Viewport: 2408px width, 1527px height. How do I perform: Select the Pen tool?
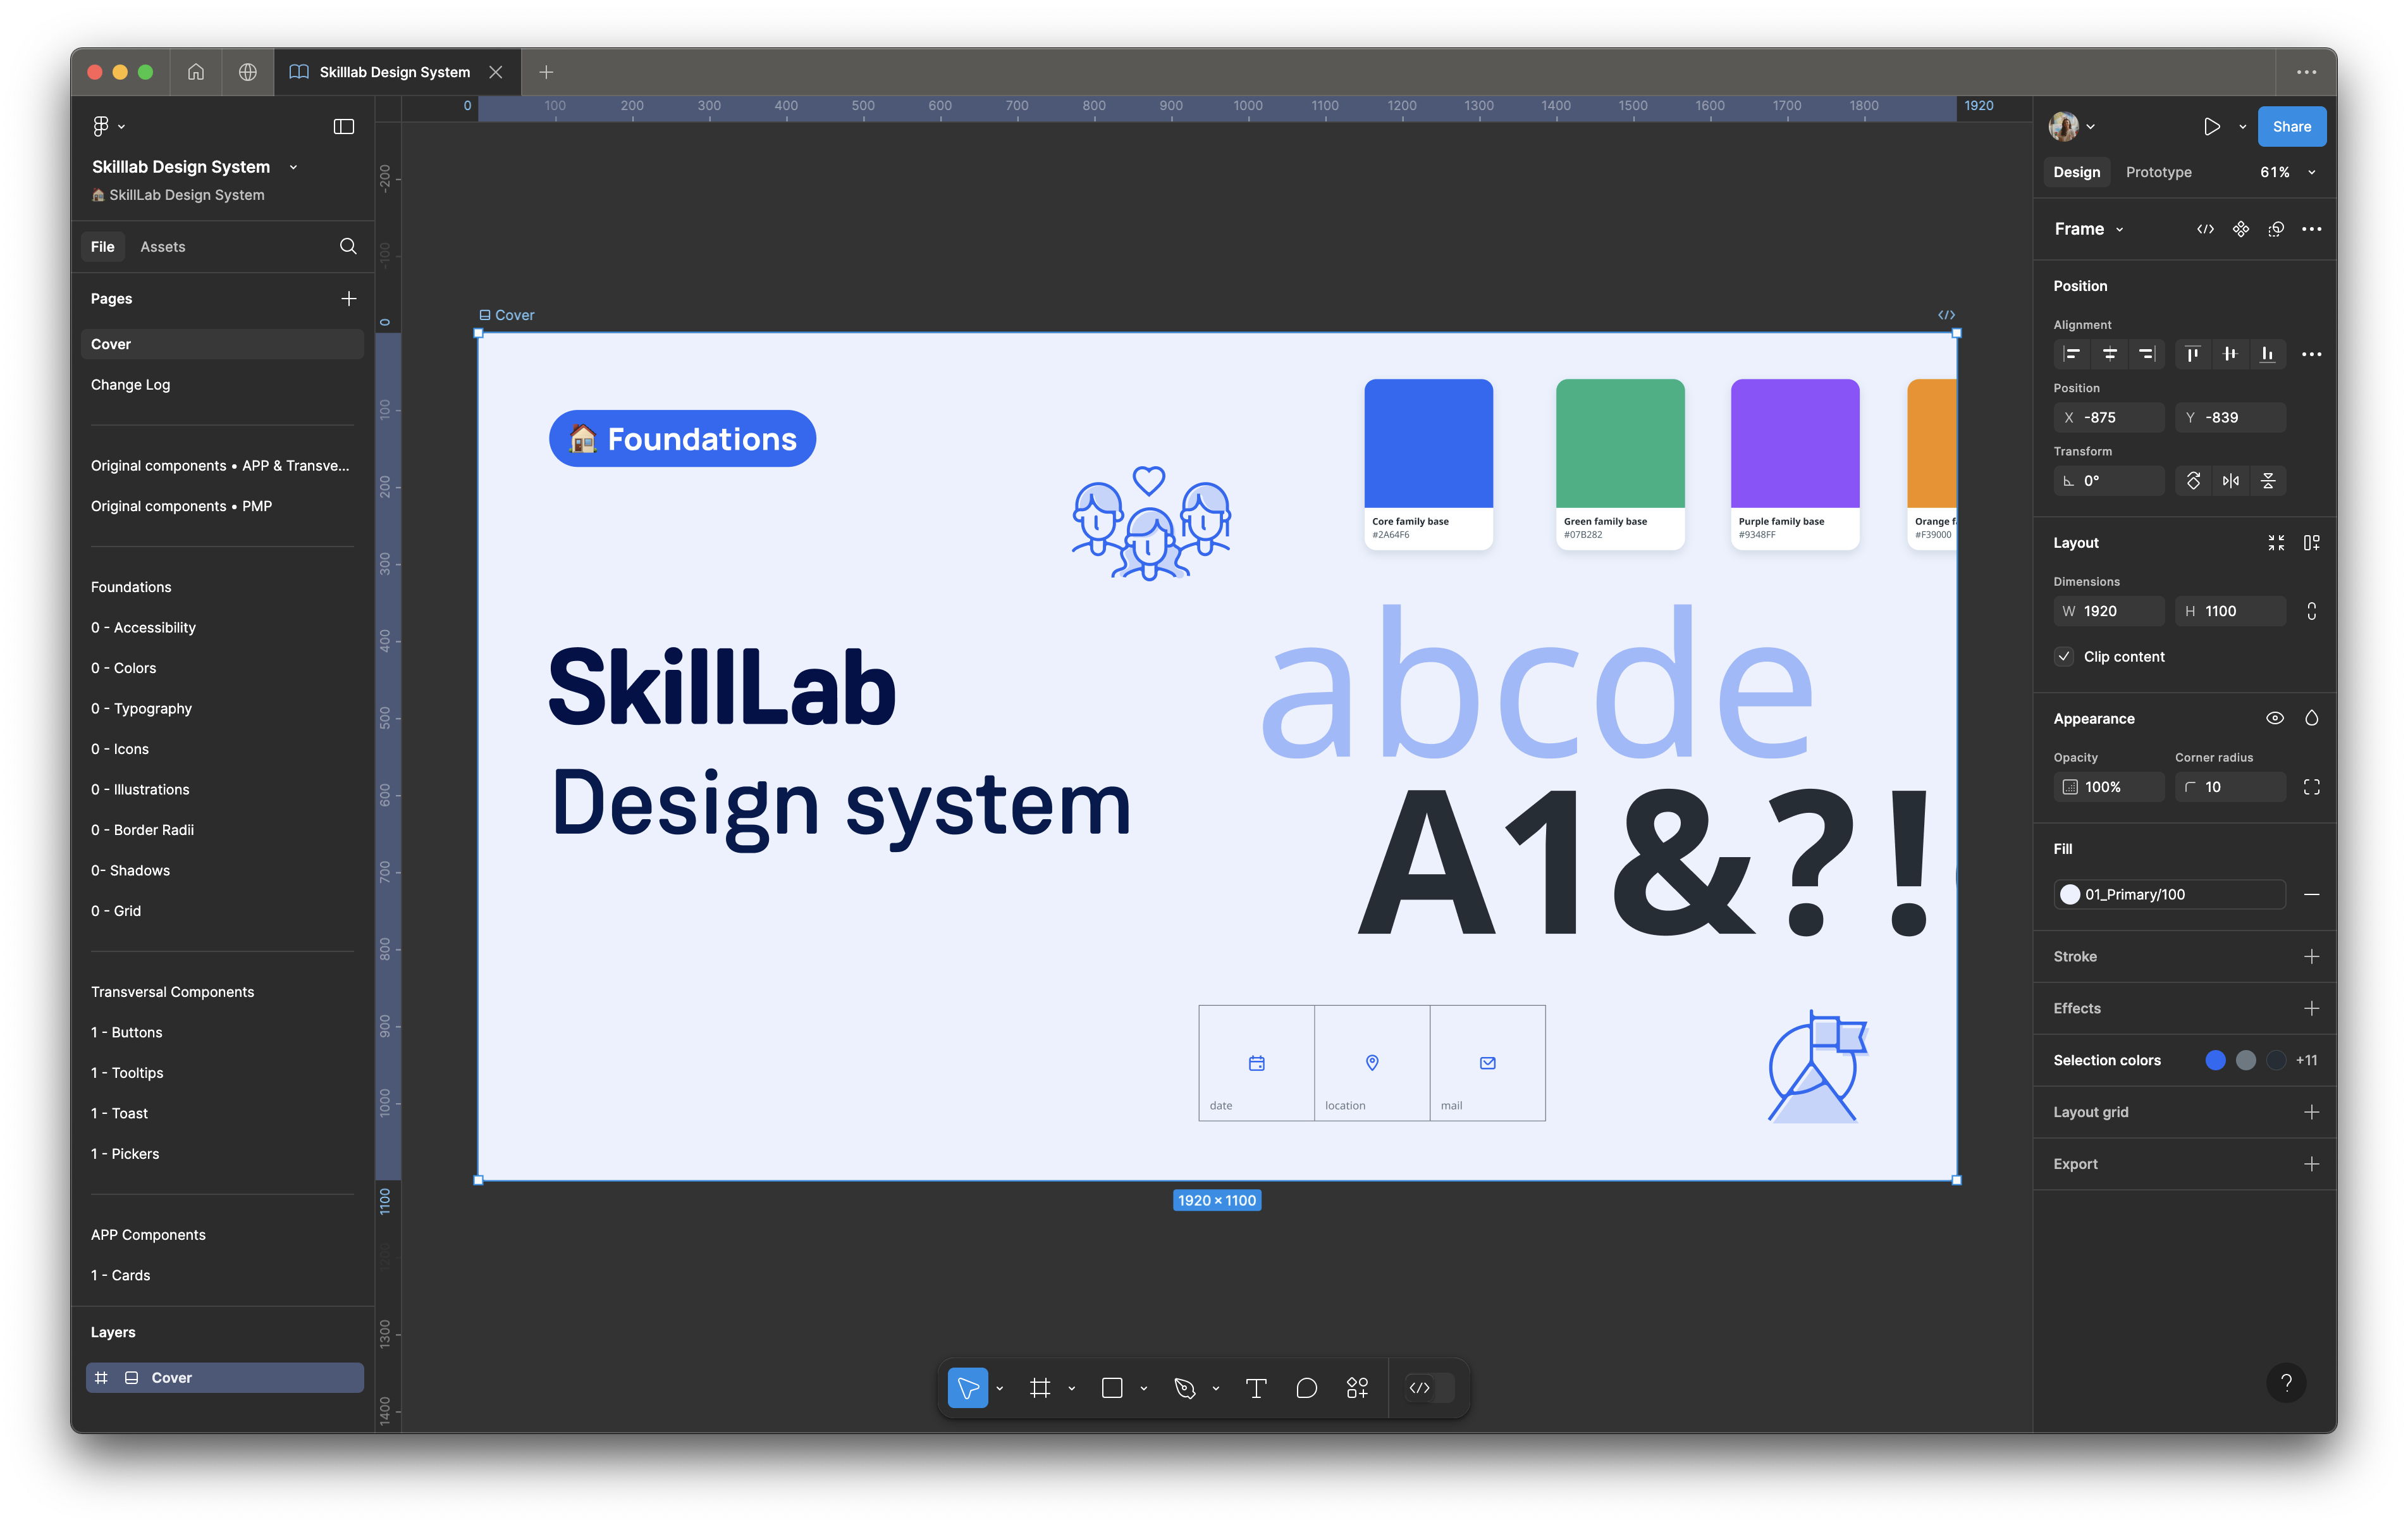point(1185,1388)
